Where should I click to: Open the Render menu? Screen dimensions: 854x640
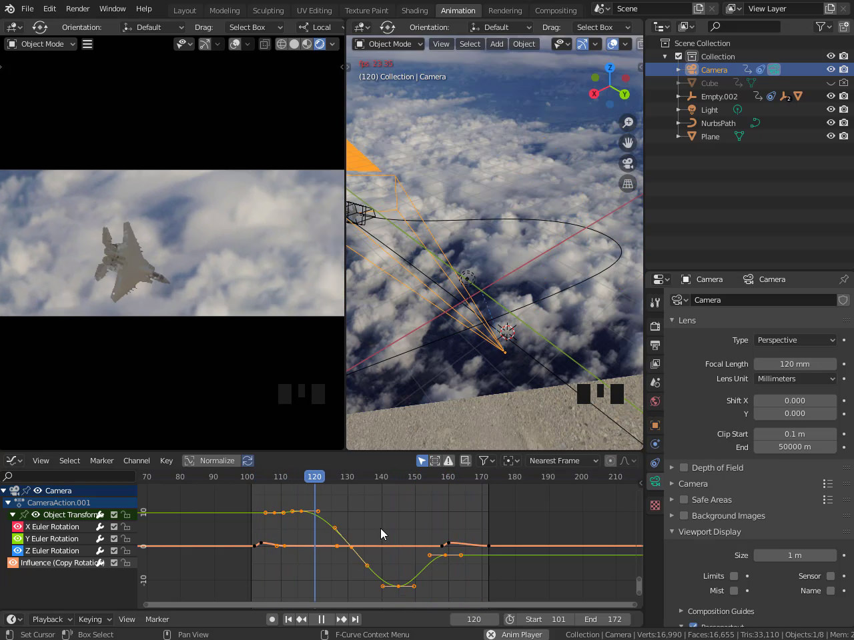(x=77, y=9)
